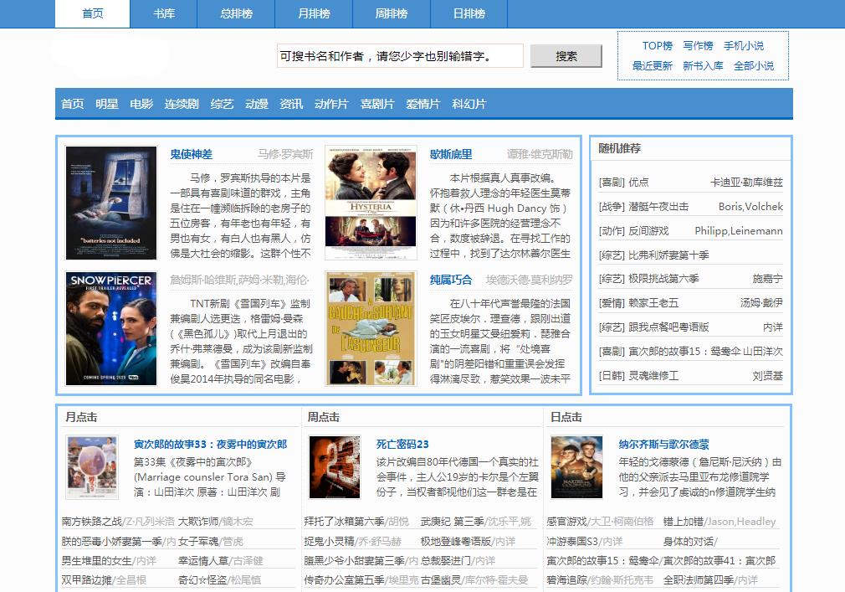This screenshot has height=592, width=845.
Task: Select 动作片 in the blue category bar
Action: (x=331, y=104)
